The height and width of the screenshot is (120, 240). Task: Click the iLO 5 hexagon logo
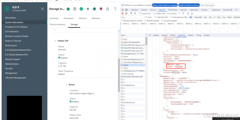(7, 9)
